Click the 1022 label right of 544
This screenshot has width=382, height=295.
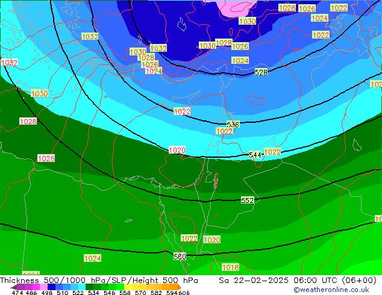[272, 152]
